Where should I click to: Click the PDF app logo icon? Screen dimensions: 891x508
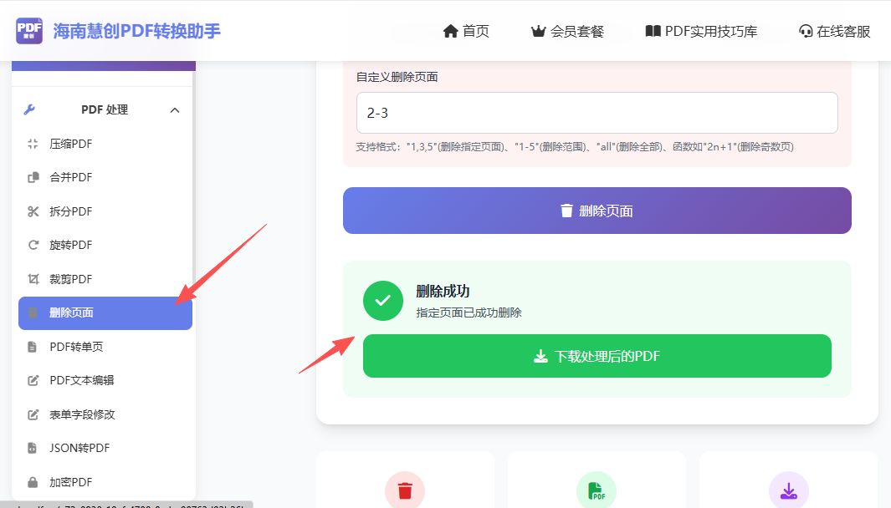coord(29,31)
